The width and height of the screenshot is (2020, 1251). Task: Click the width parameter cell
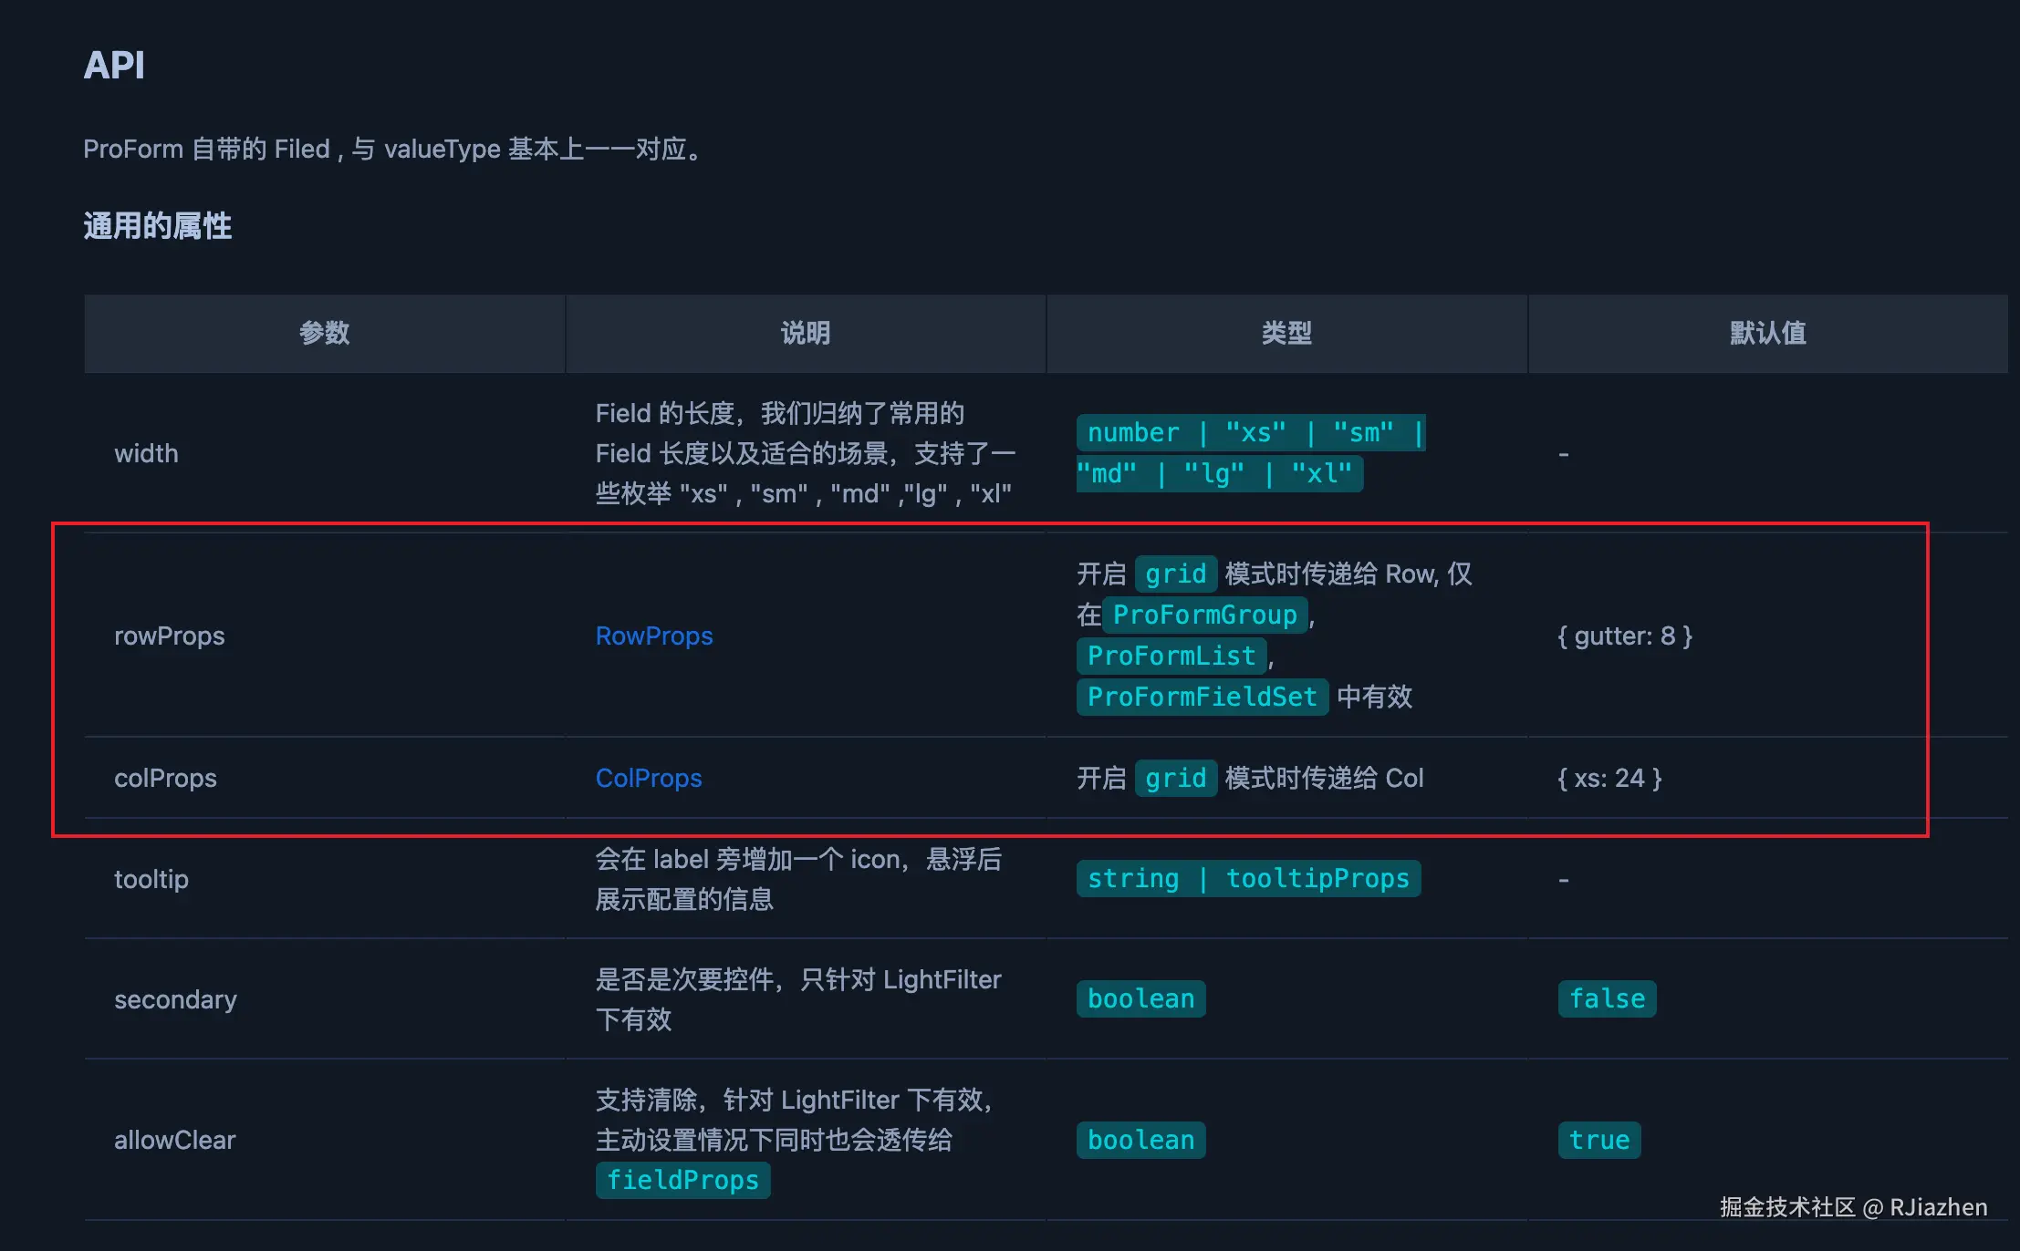click(146, 453)
